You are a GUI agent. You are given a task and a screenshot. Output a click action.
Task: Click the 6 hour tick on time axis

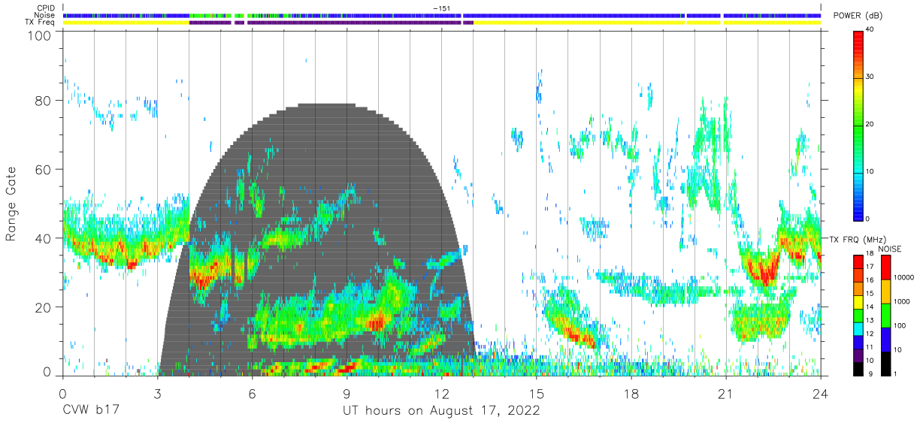pyautogui.click(x=252, y=393)
